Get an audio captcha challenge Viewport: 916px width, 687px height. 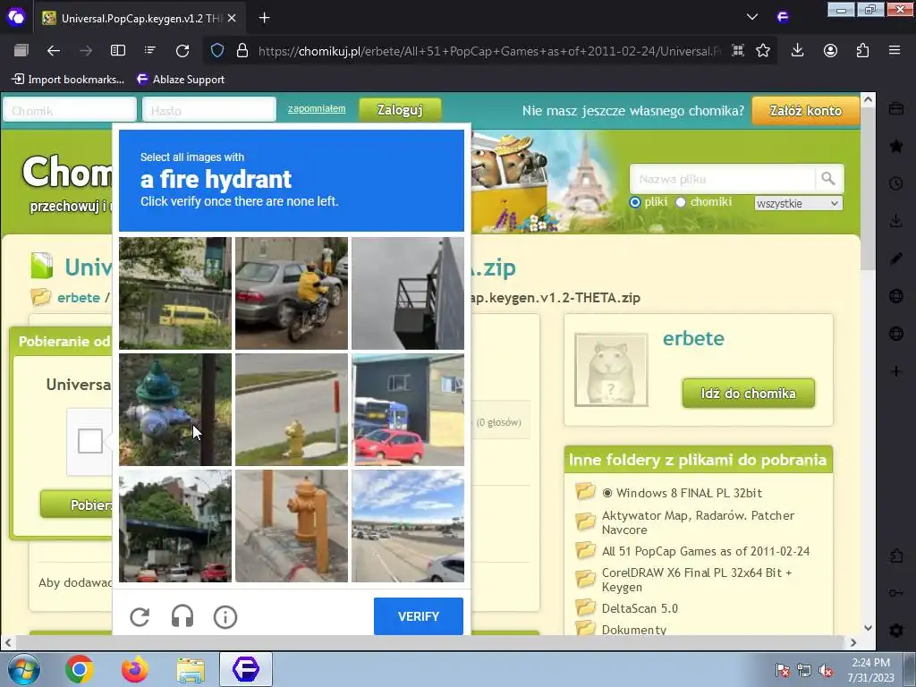pos(182,616)
